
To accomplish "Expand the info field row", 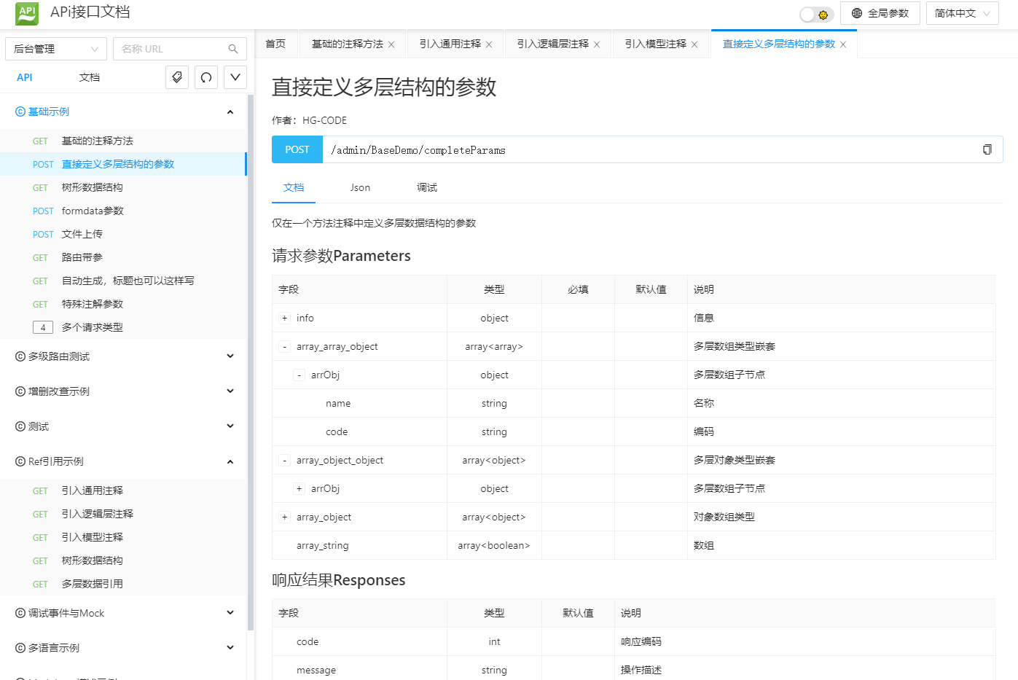I will [284, 318].
